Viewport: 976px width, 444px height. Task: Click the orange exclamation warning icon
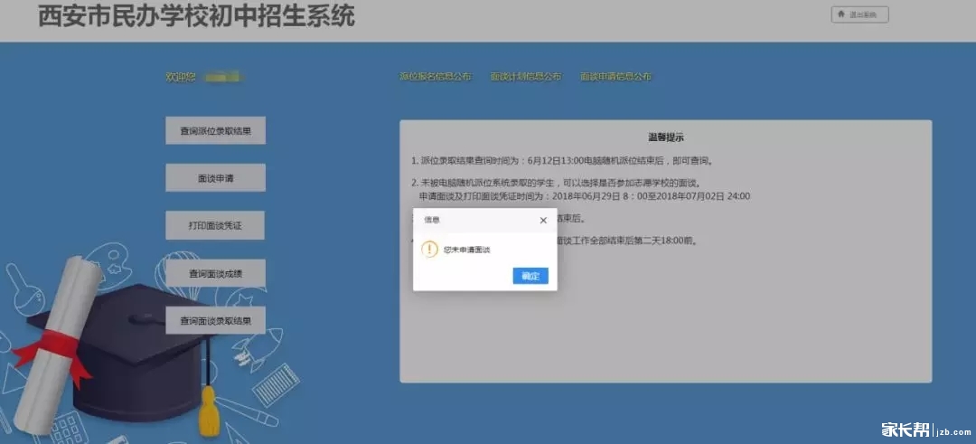pos(430,250)
